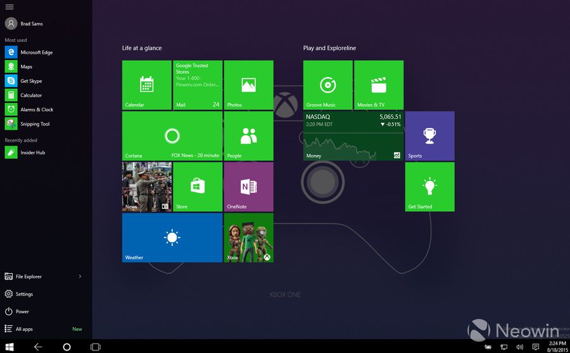This screenshot has height=353, width=570.
Task: Open the volume tray icon
Action: pos(520,347)
